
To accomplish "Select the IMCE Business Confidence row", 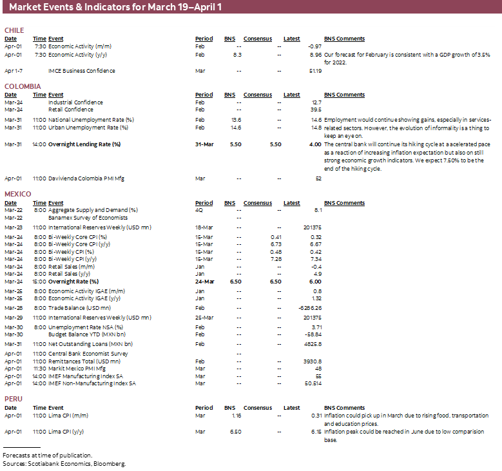I will (82, 71).
